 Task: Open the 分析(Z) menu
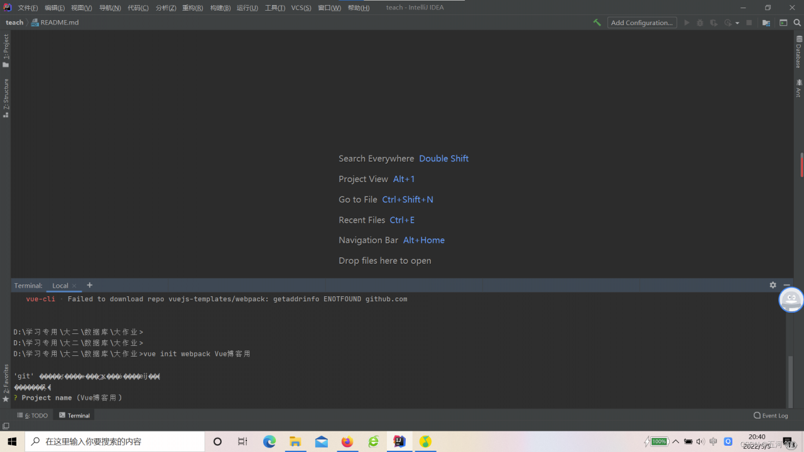tap(166, 8)
